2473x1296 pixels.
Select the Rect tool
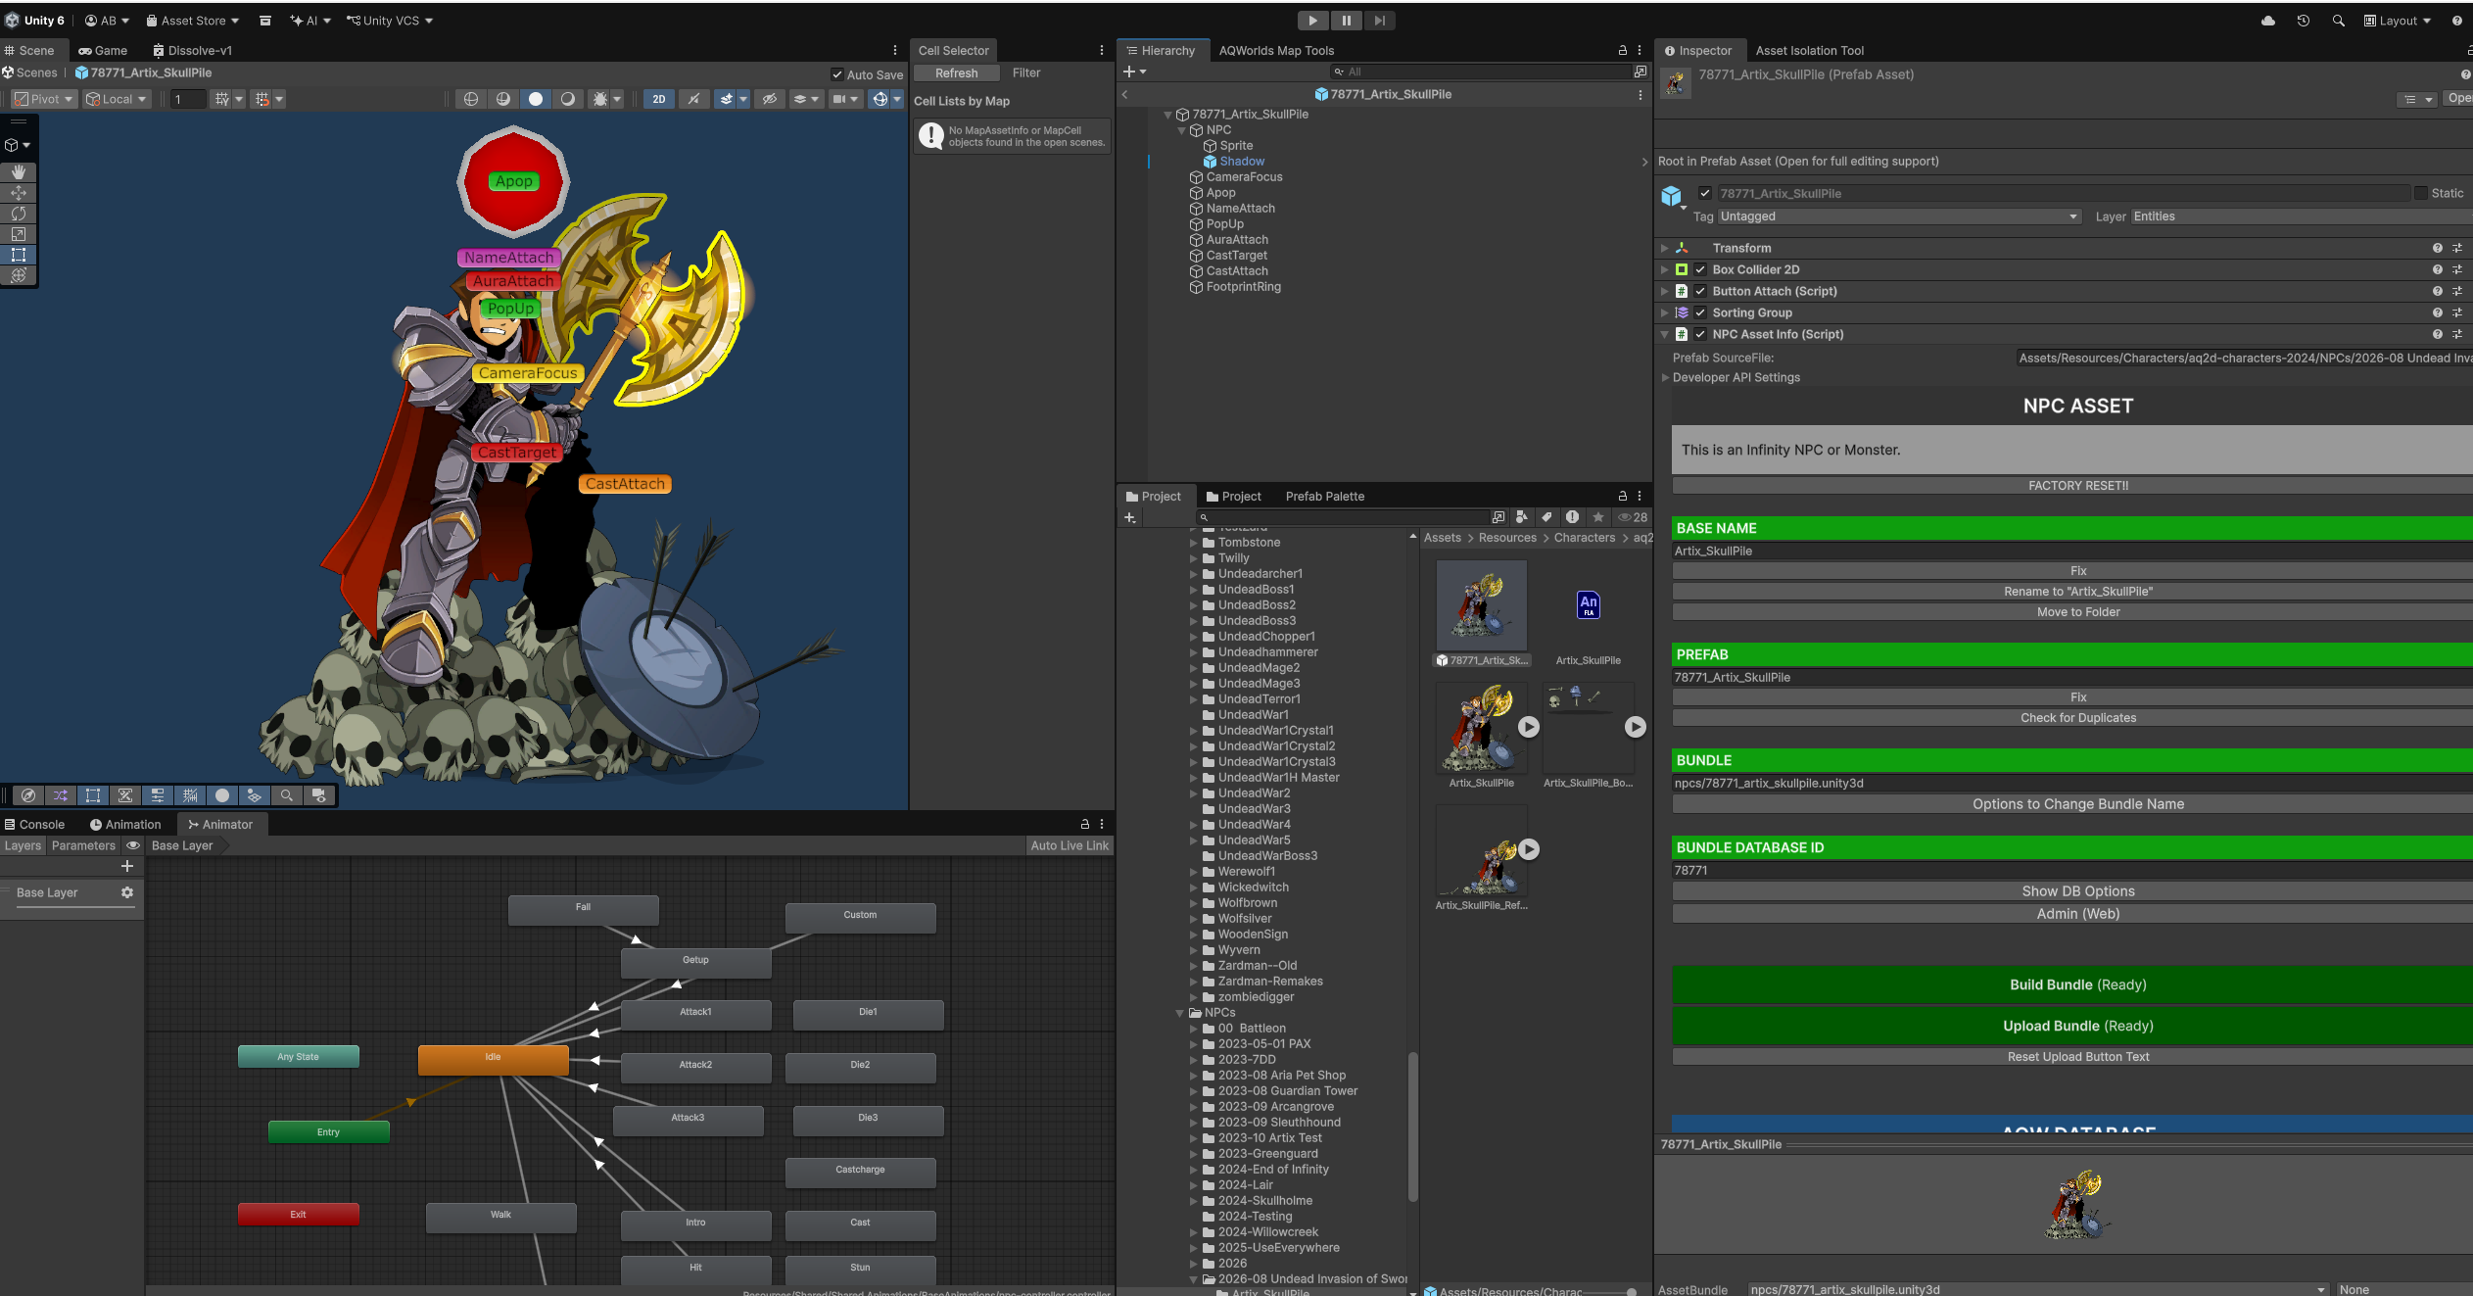click(19, 255)
